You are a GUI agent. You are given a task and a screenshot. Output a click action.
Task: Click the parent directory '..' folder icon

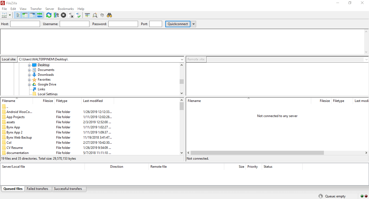point(4,107)
